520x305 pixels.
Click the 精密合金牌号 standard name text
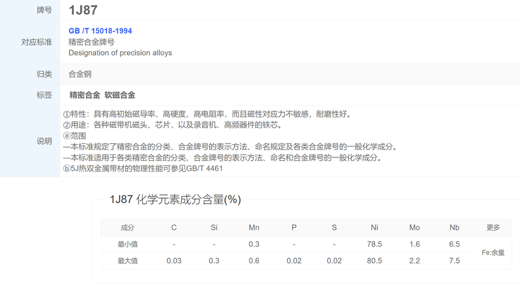(x=91, y=42)
